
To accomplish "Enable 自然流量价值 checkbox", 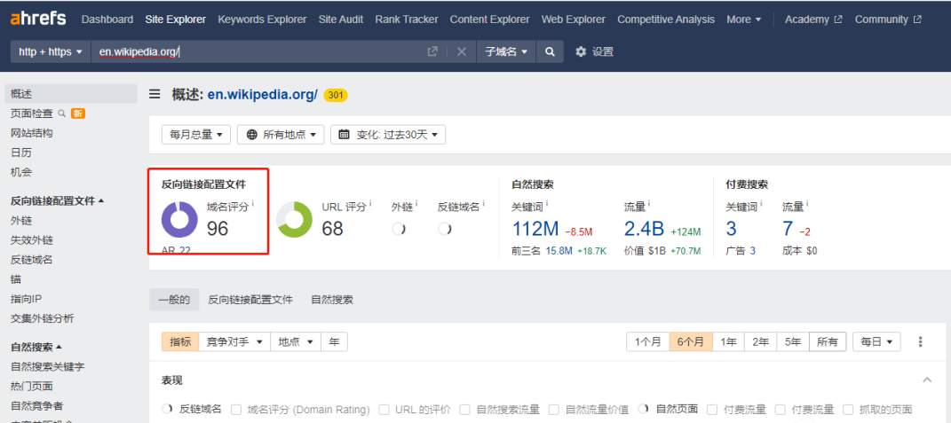I will coord(554,410).
